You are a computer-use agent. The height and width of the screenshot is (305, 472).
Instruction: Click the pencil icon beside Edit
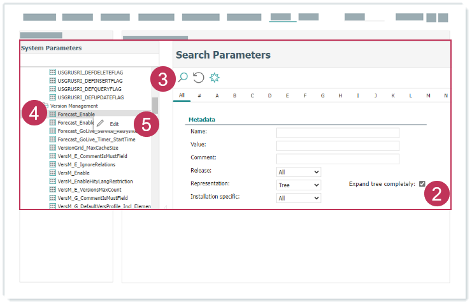pyautogui.click(x=101, y=124)
